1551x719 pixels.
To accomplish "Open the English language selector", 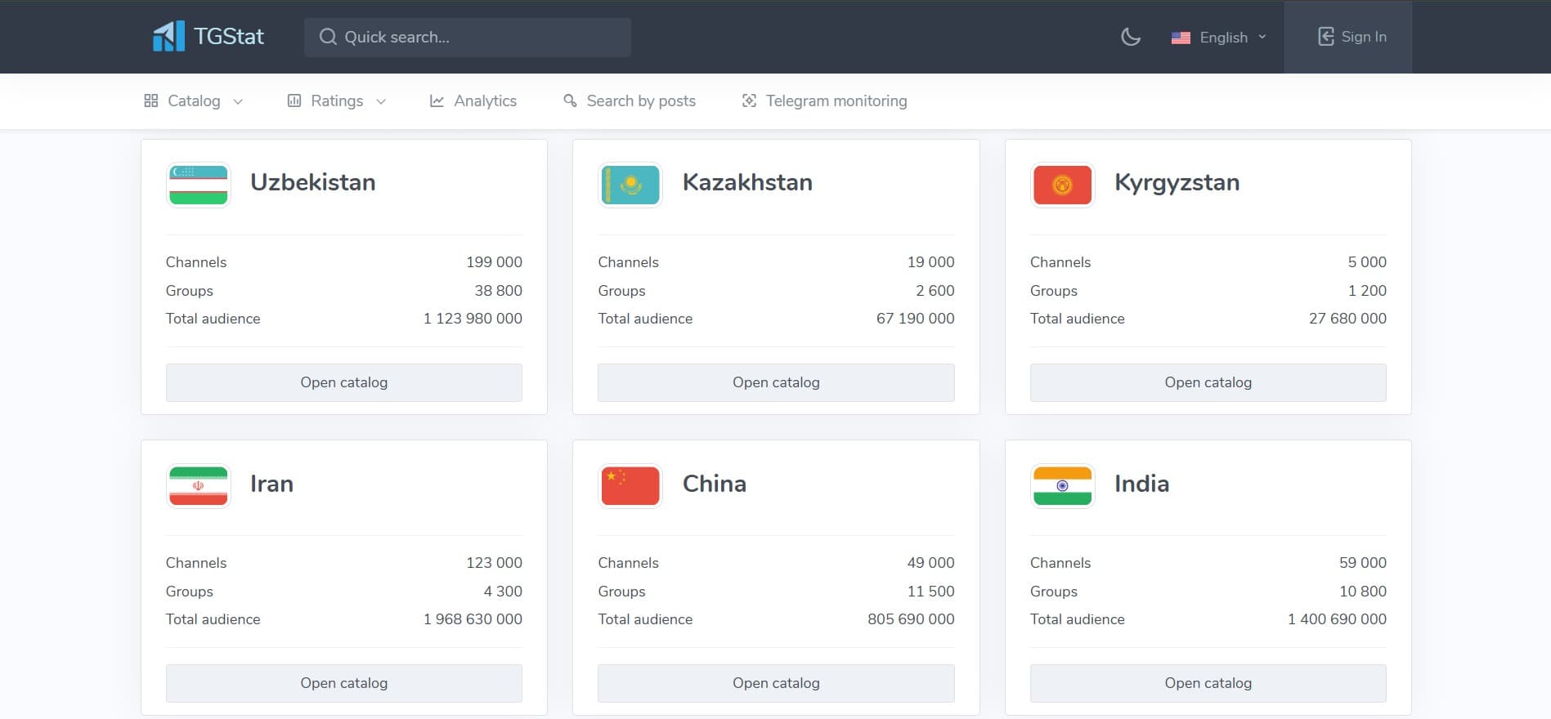I will 1218,38.
